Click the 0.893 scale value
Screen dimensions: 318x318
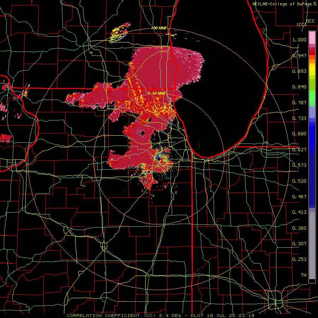299,71
